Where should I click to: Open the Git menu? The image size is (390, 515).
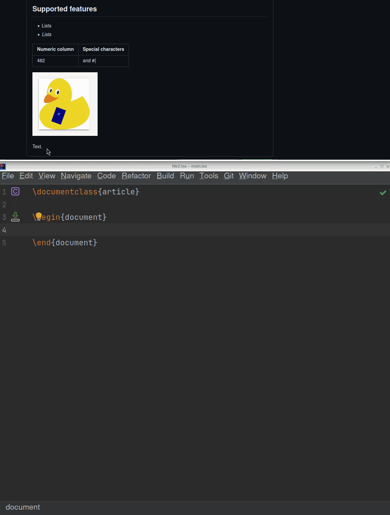click(x=229, y=176)
